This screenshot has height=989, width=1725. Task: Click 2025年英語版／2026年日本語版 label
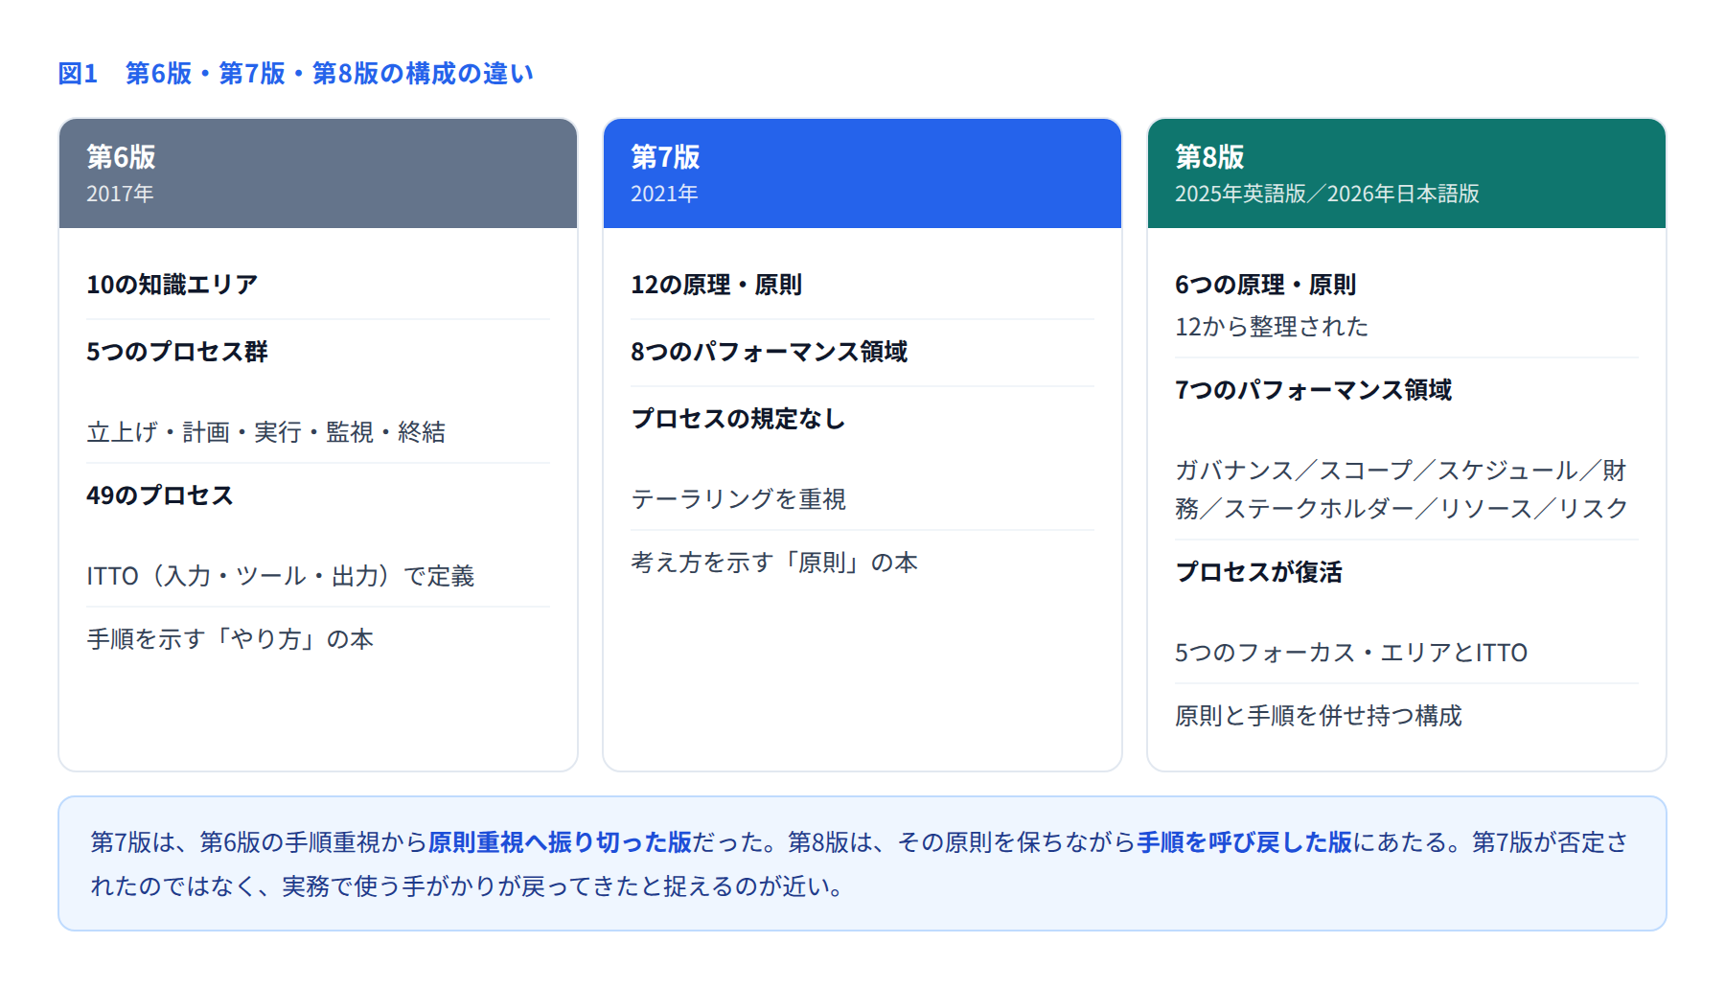(1327, 194)
